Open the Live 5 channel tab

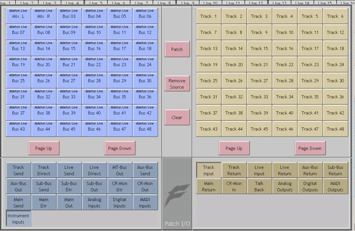96,2
